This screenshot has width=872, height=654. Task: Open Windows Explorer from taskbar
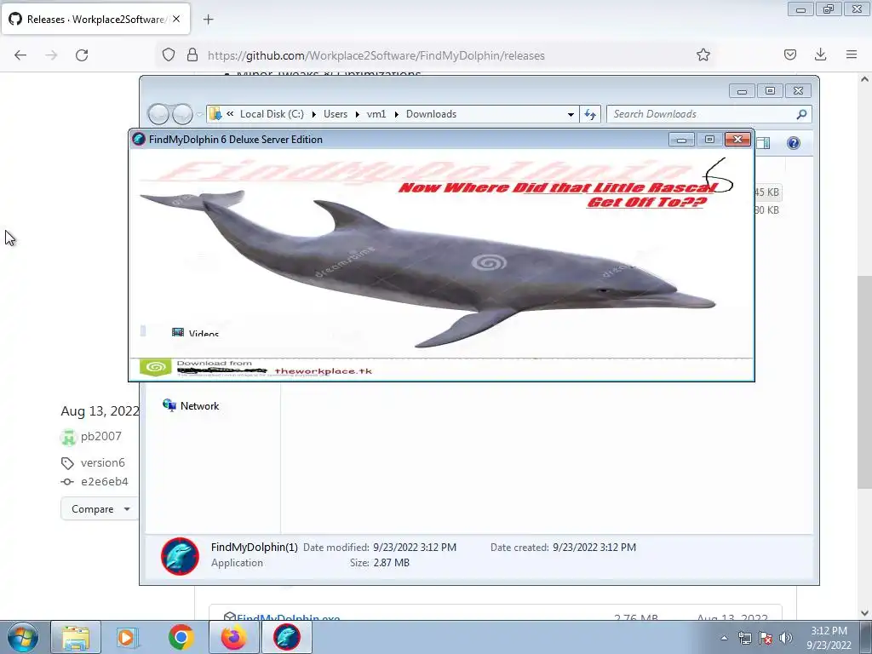click(76, 637)
